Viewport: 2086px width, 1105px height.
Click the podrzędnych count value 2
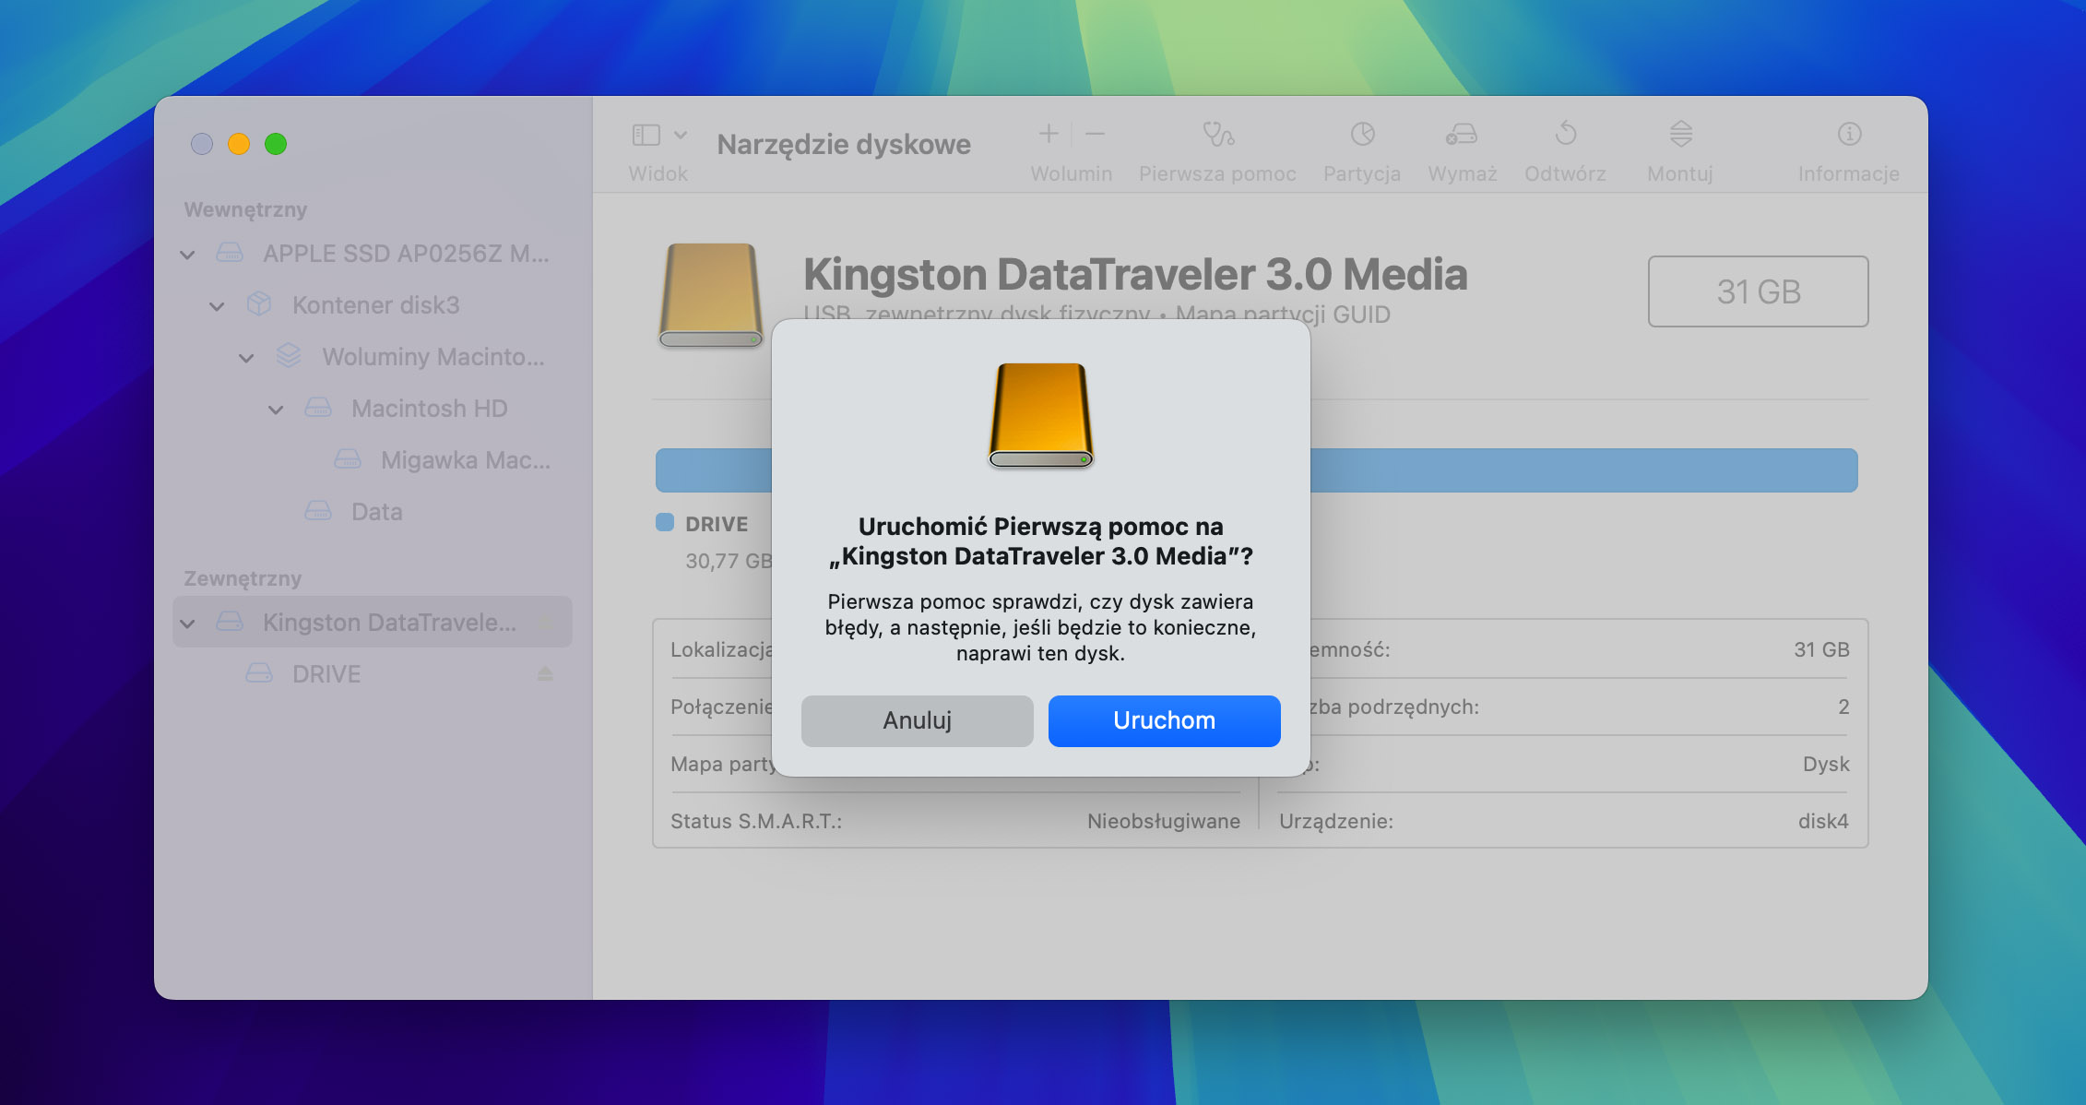[x=1843, y=707]
